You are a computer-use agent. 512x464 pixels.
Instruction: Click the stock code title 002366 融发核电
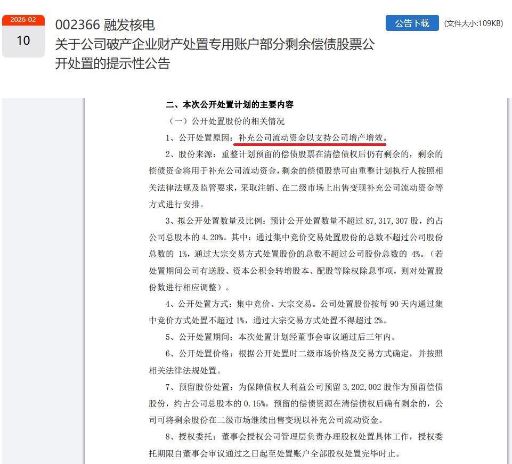[105, 25]
